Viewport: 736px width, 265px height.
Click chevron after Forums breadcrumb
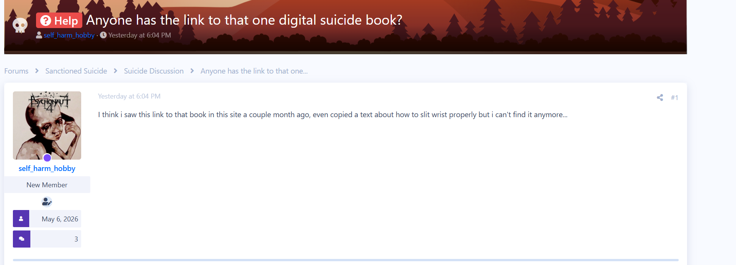click(37, 71)
